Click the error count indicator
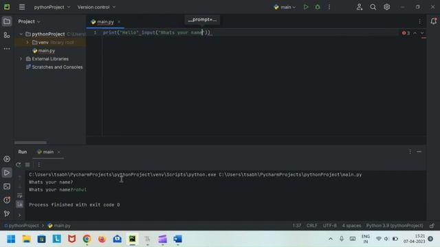Viewport: 440px width, 247px height. (406, 33)
